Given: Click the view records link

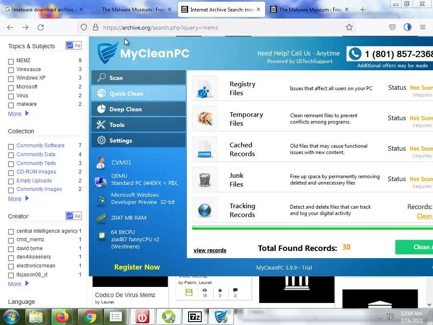Looking at the screenshot, I should pyautogui.click(x=210, y=250).
